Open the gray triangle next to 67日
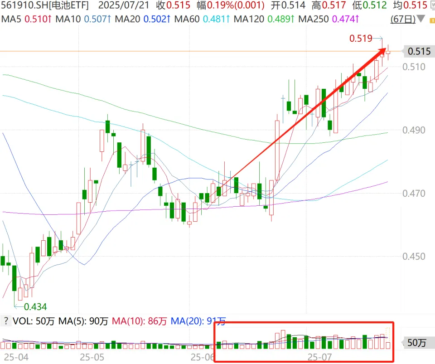Image resolution: width=435 pixels, height=364 pixels. coord(420,19)
